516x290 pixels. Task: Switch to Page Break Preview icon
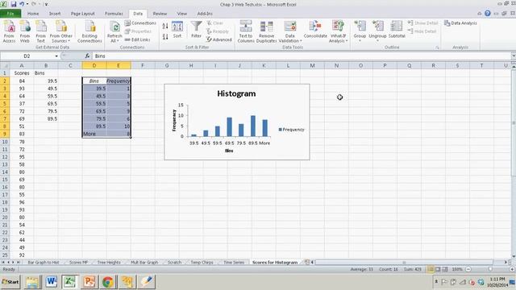coord(444,269)
